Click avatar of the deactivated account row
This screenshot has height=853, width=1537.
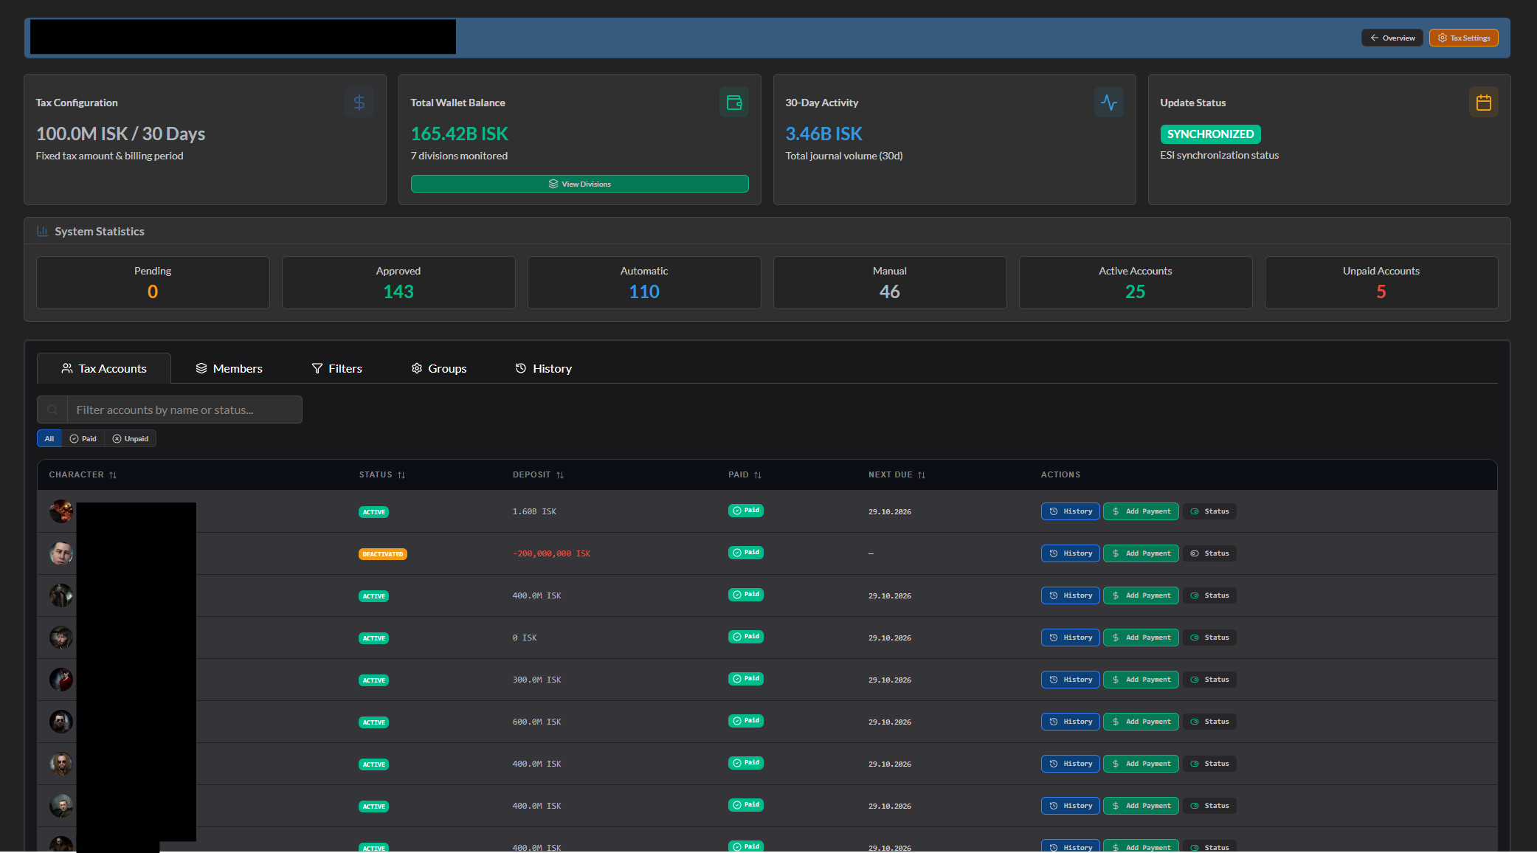[61, 553]
